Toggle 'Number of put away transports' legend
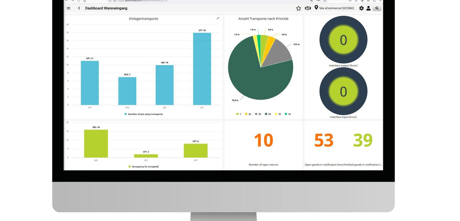Image resolution: width=460 pixels, height=221 pixels. point(143,114)
